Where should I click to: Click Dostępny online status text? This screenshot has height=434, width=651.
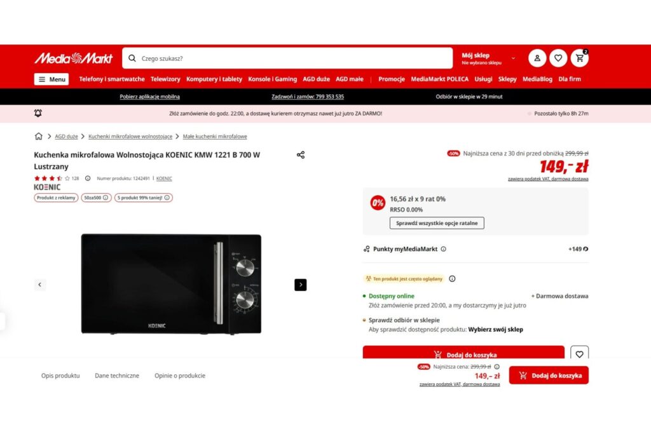(x=392, y=296)
